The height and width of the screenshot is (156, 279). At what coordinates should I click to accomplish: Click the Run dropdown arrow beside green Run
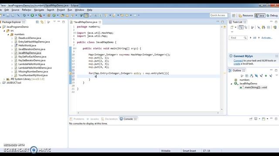point(36,16)
